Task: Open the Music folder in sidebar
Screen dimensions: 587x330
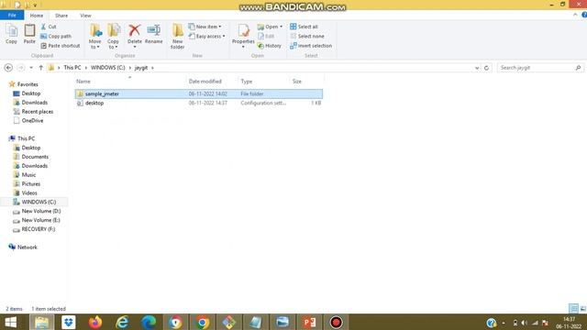Action: (25, 175)
